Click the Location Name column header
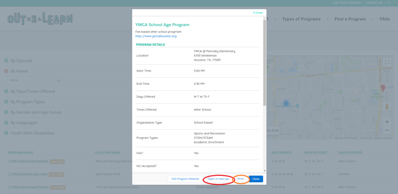The image size is (398, 194). point(108,153)
